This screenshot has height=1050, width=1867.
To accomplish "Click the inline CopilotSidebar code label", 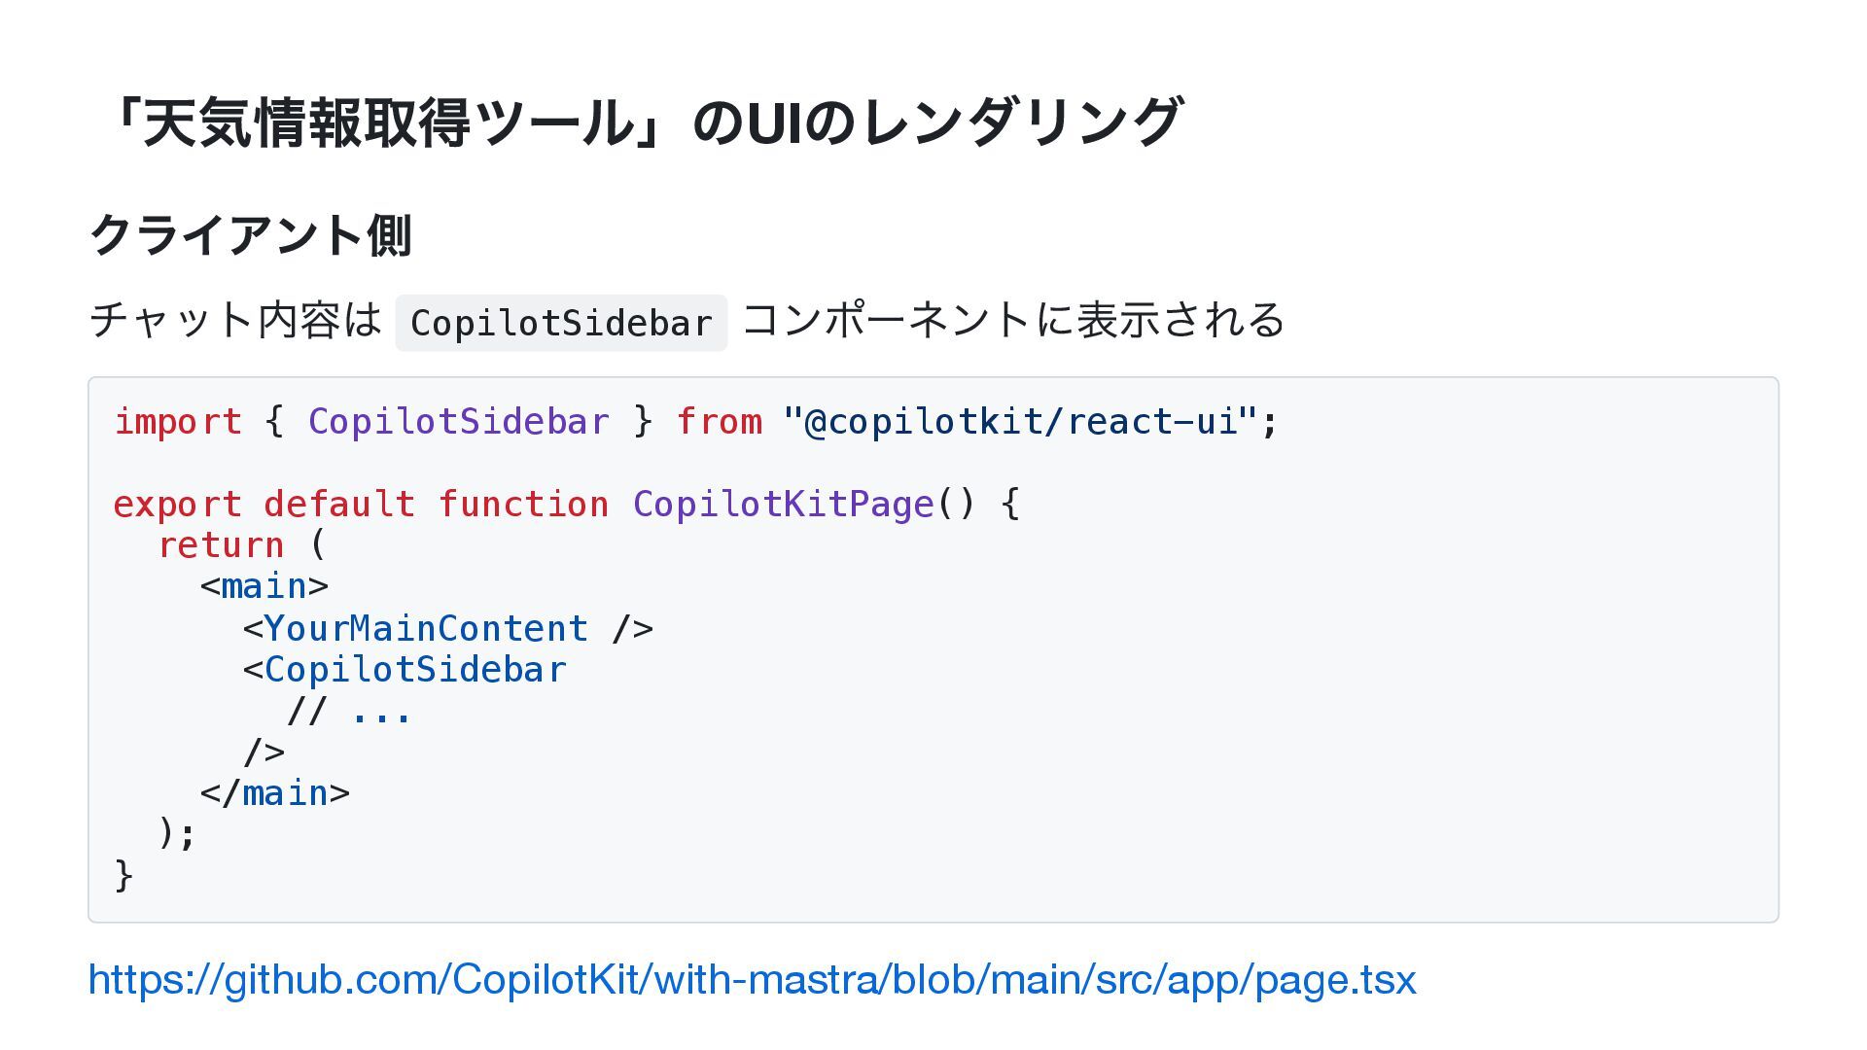I will pyautogui.click(x=561, y=323).
